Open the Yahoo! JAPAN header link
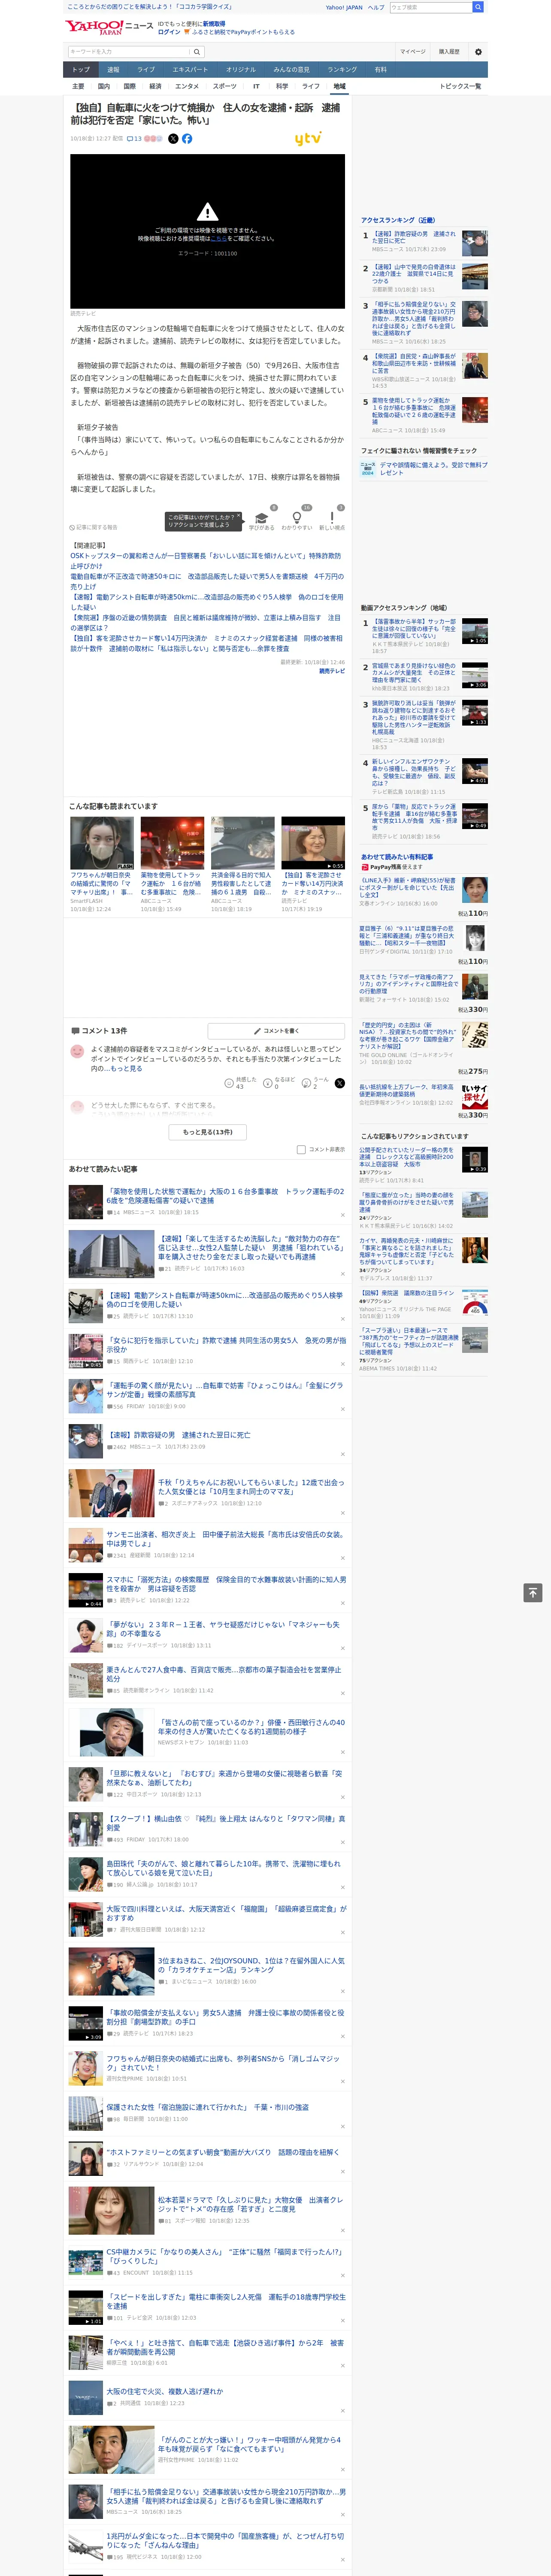The height and width of the screenshot is (2576, 551). (344, 7)
